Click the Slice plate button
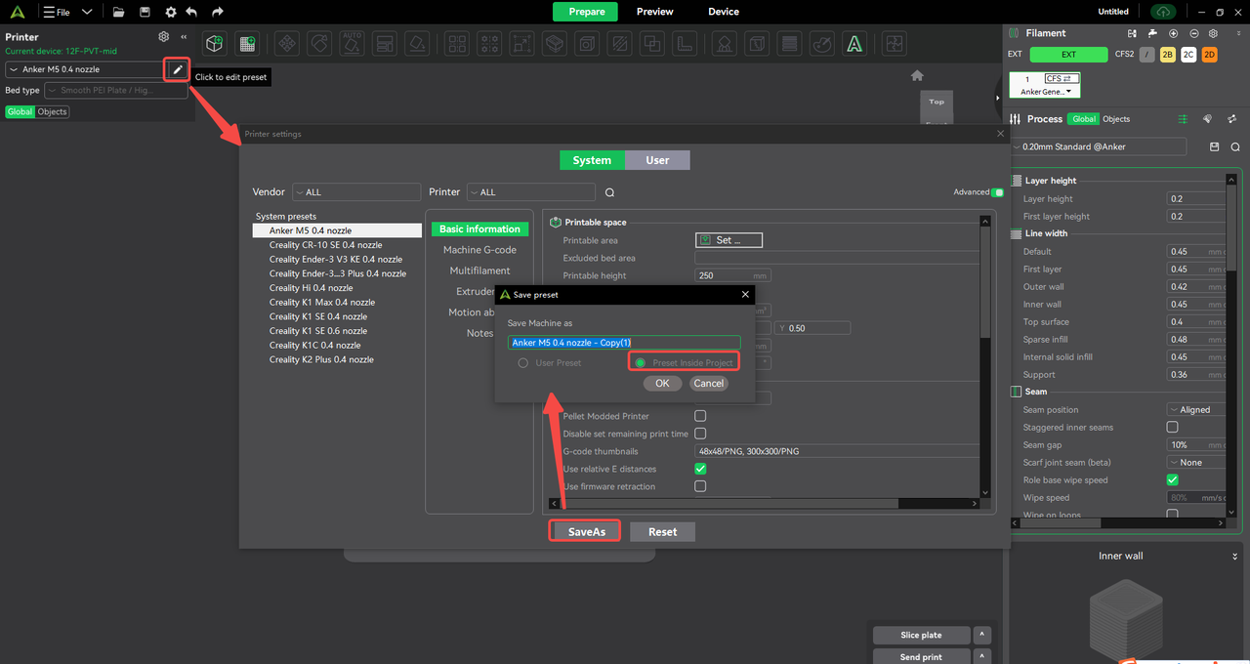 [x=921, y=636]
